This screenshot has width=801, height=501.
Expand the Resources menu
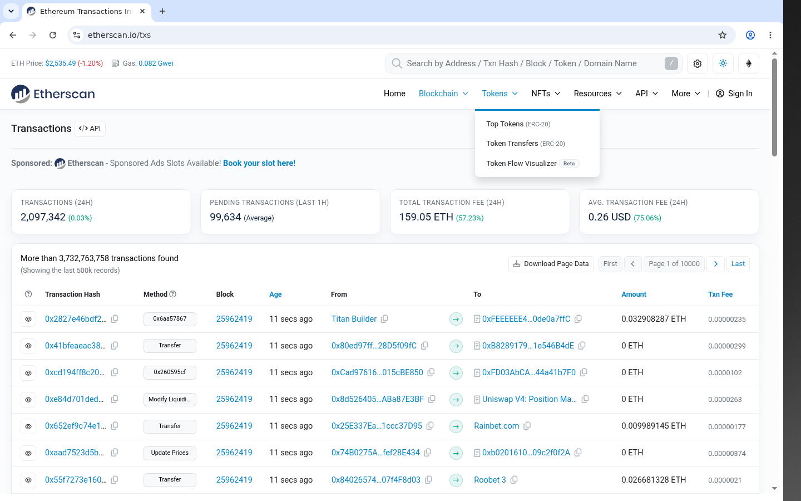(598, 94)
